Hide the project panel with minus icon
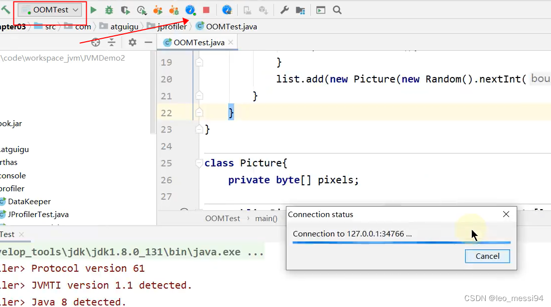 point(148,42)
